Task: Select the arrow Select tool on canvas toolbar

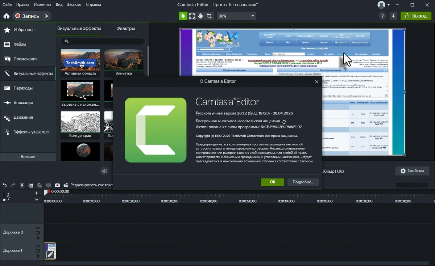Action: click(x=183, y=16)
